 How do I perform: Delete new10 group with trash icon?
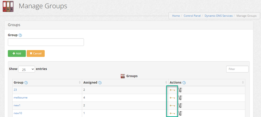point(180,113)
